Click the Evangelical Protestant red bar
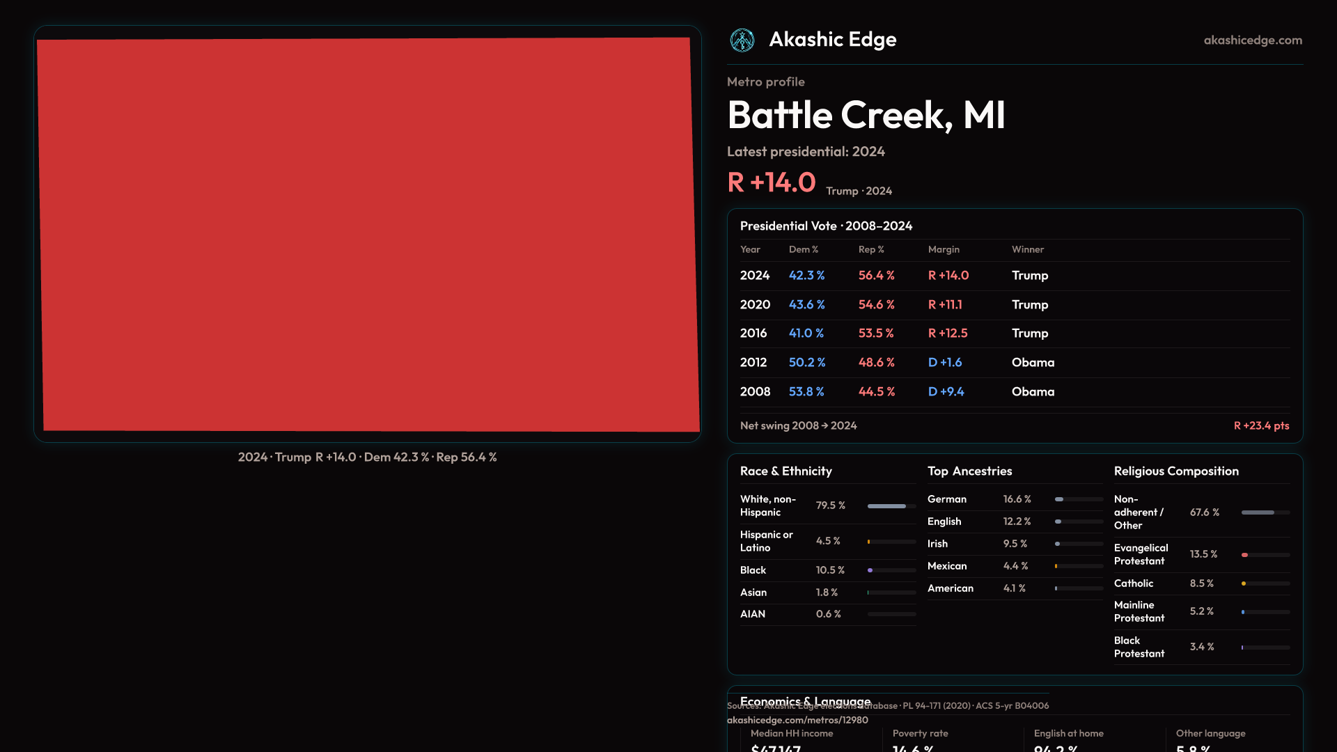 coord(1245,555)
